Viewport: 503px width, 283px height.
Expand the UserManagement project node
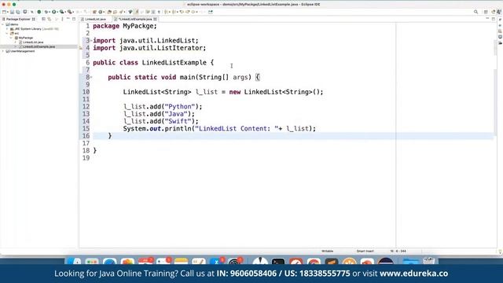(3, 51)
